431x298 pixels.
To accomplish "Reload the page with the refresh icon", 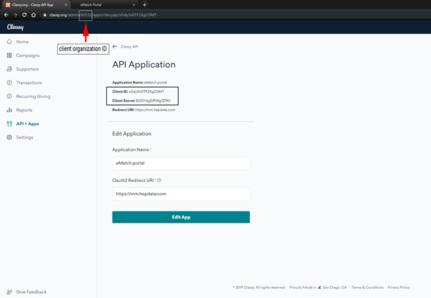I will coord(24,15).
